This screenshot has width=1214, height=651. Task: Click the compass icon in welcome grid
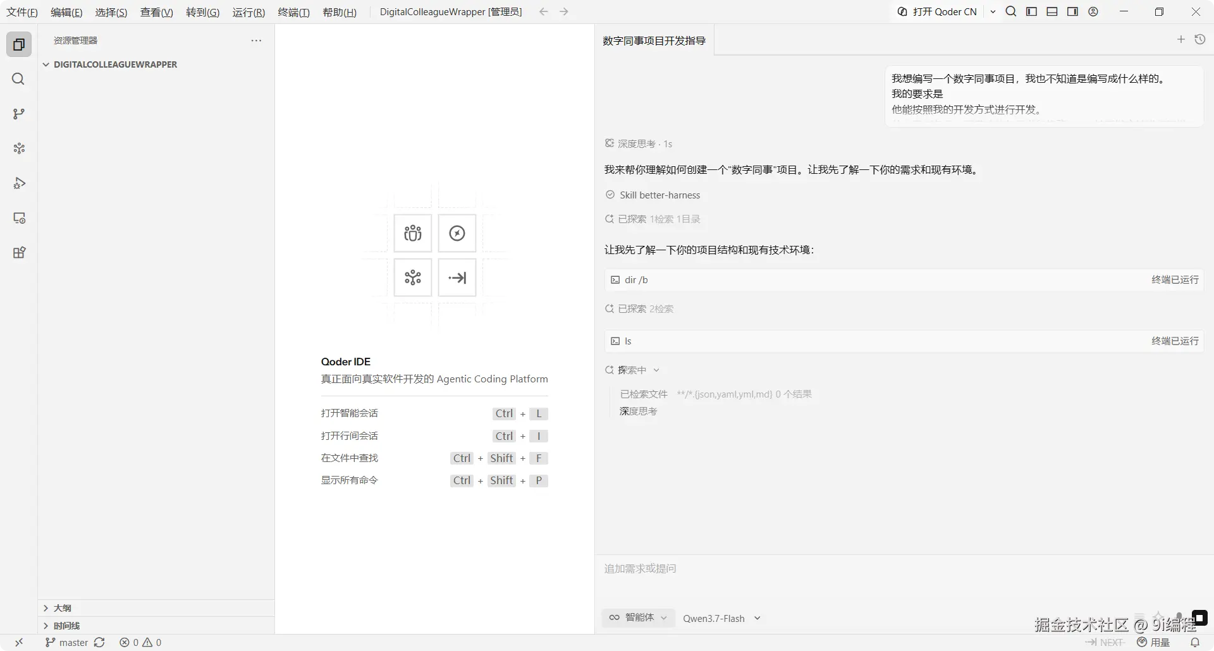click(x=457, y=233)
